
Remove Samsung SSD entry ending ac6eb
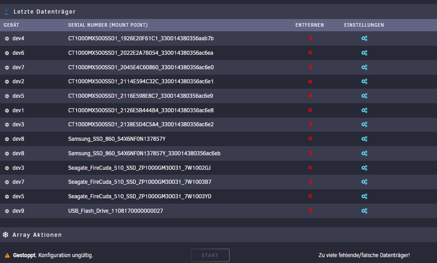(x=310, y=153)
